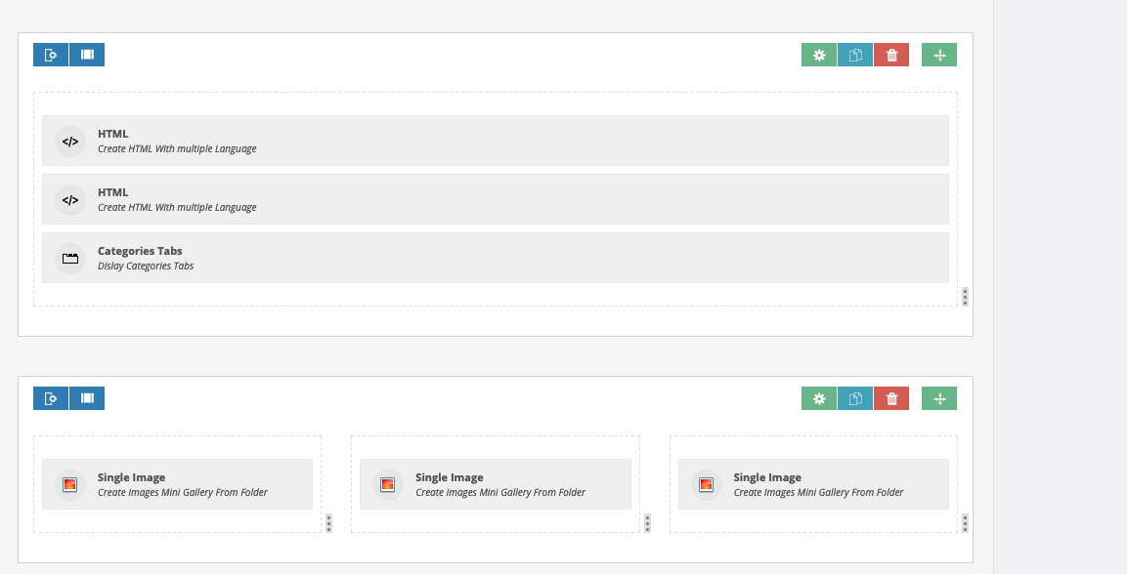Open settings gear of the second row
Image resolution: width=1127 pixels, height=574 pixels.
[819, 399]
